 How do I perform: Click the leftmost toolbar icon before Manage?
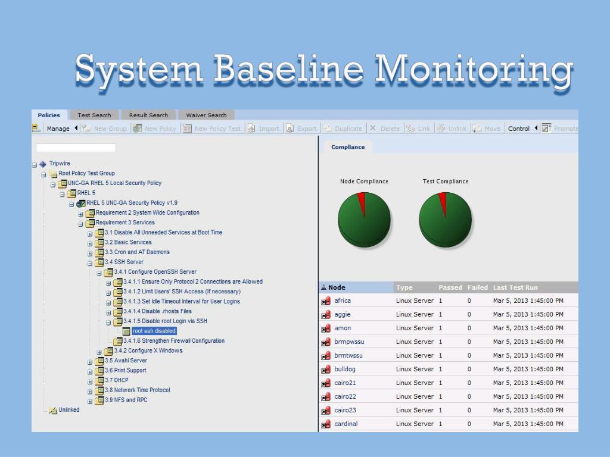36,128
